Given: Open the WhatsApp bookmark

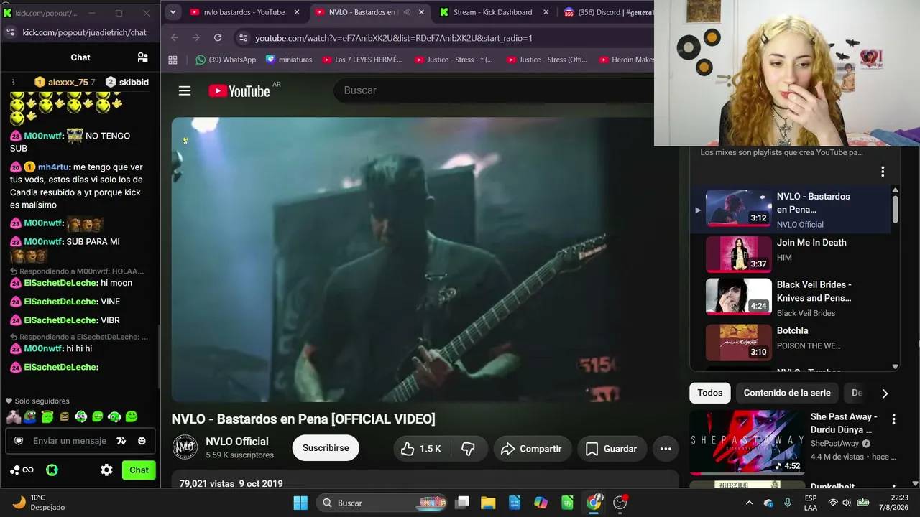Looking at the screenshot, I should 226,60.
